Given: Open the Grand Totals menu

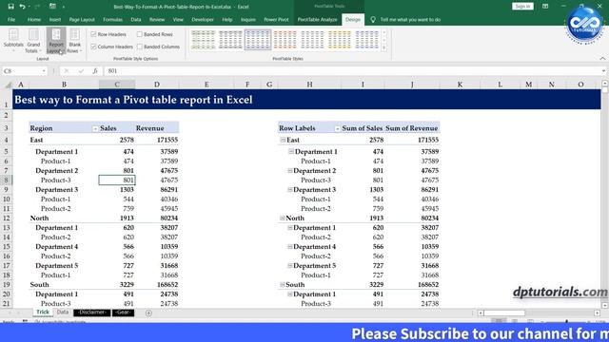Looking at the screenshot, I should 33,40.
